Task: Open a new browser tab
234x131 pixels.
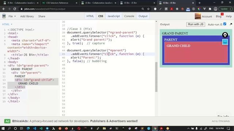Action: coord(199,3)
